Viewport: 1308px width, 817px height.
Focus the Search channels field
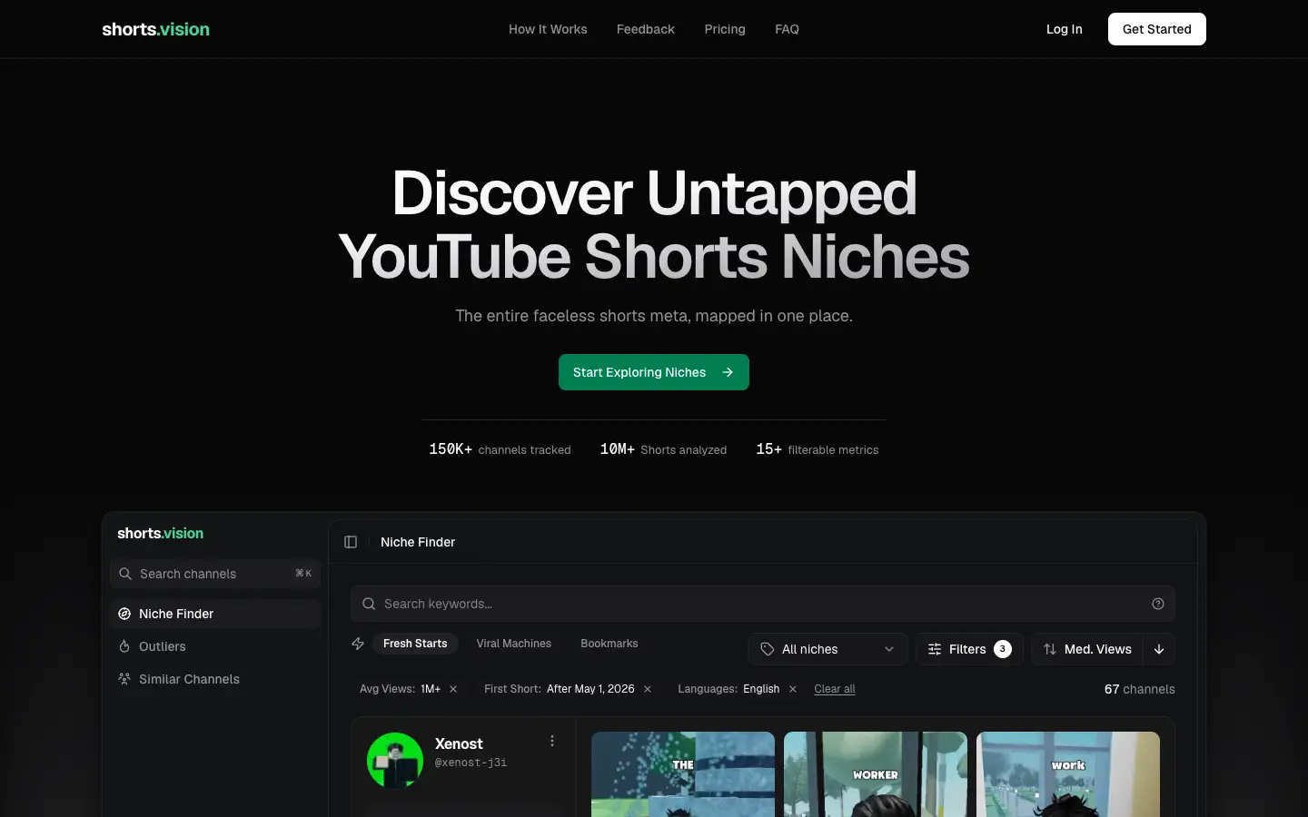click(x=215, y=574)
